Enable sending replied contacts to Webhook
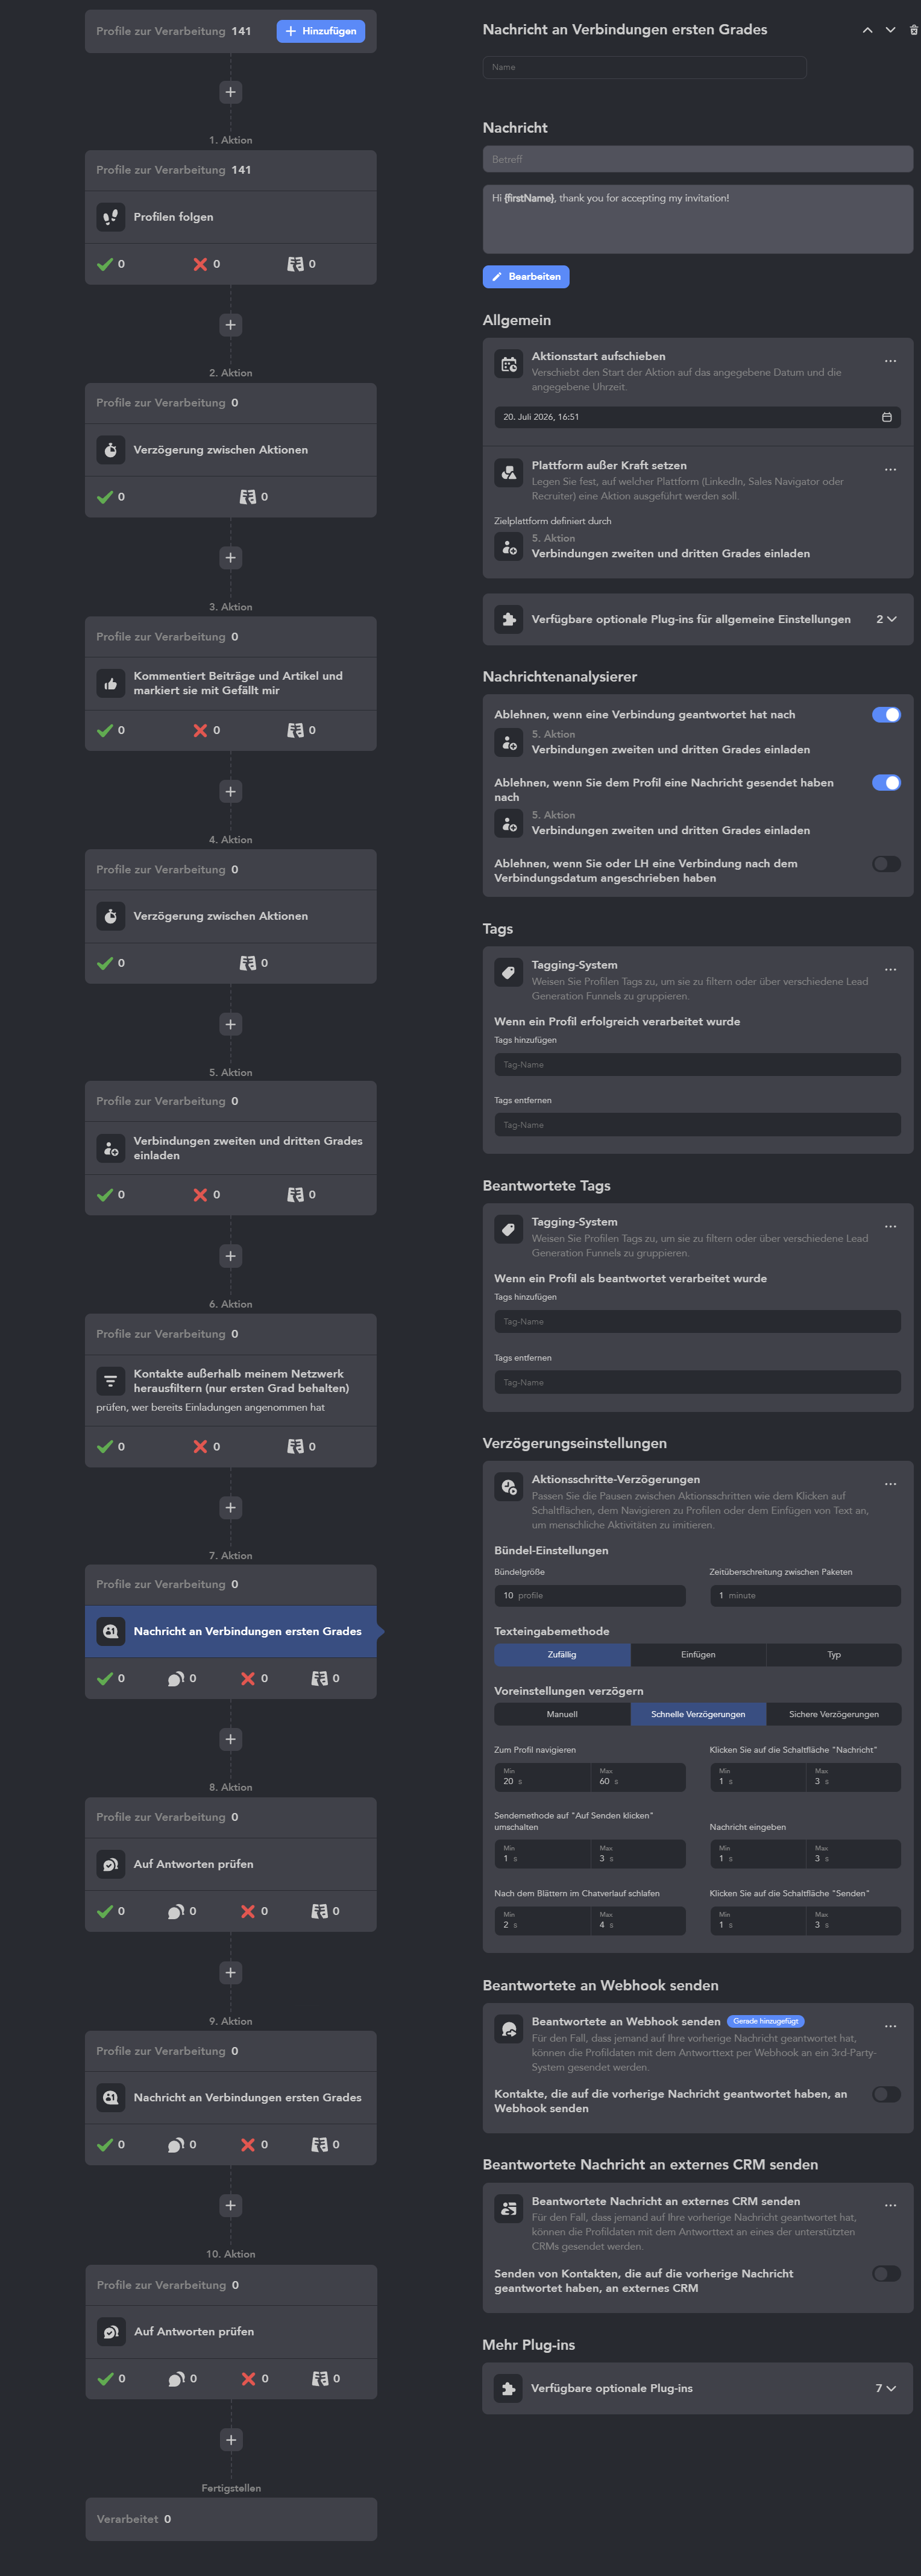This screenshot has width=921, height=2576. tap(886, 2094)
